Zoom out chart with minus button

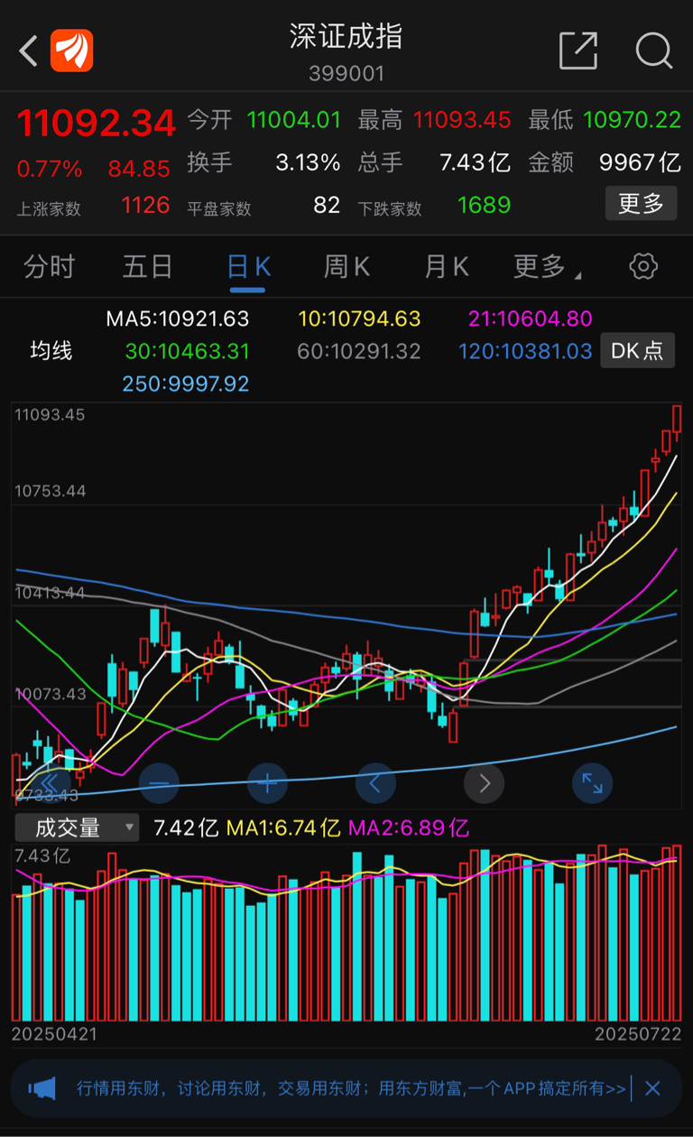[159, 783]
